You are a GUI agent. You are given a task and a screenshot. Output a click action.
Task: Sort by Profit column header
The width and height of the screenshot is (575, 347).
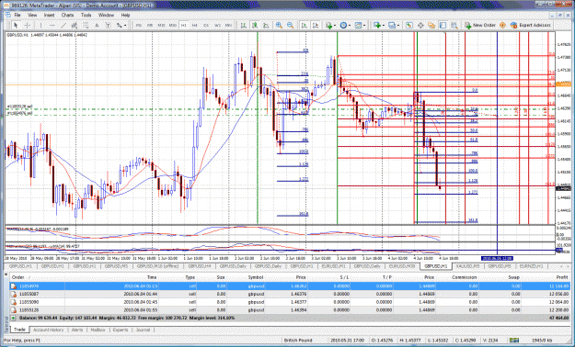(x=561, y=277)
